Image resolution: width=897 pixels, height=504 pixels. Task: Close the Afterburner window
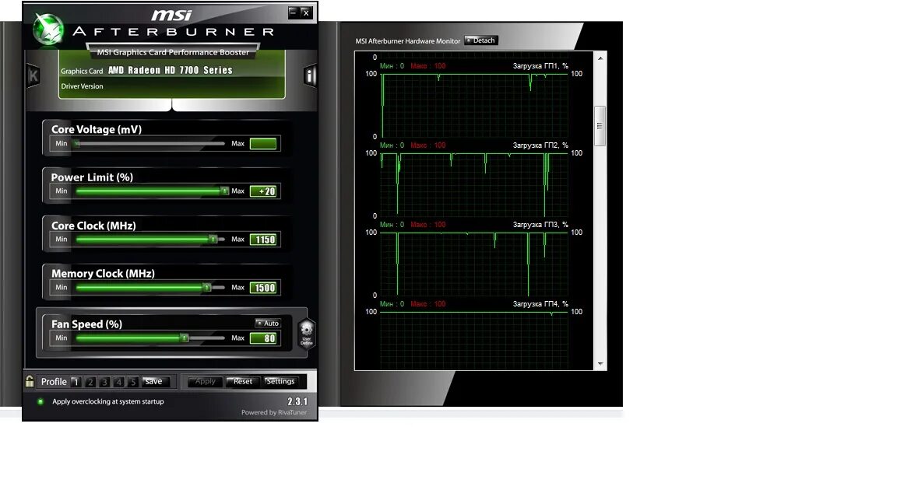pos(306,12)
